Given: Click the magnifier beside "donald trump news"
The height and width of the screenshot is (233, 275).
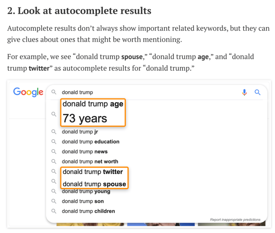Looking at the screenshot, I should pos(54,152).
